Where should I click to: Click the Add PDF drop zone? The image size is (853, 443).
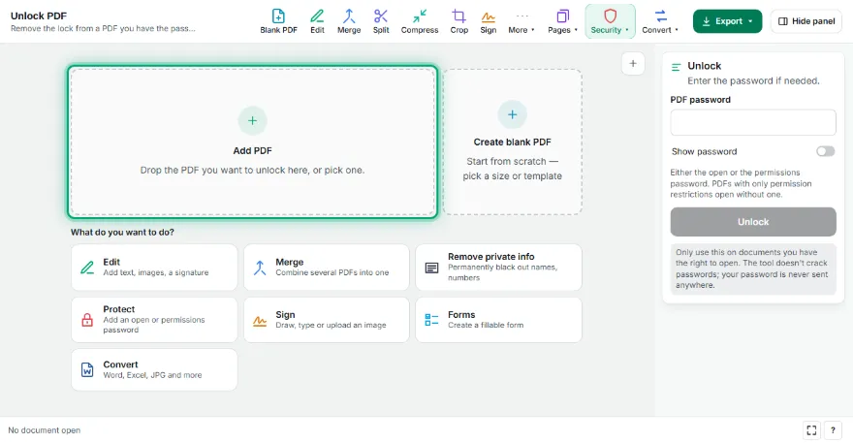252,142
